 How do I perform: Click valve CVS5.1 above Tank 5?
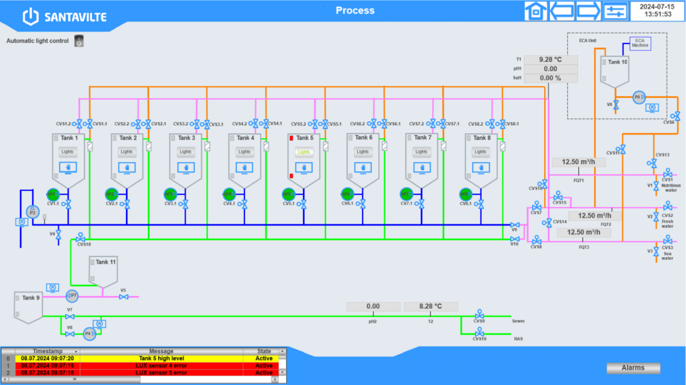(x=325, y=125)
